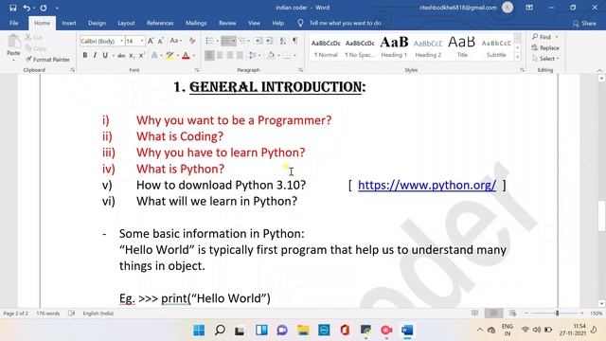
Task: Click the Increase Indent icon
Action: click(269, 41)
